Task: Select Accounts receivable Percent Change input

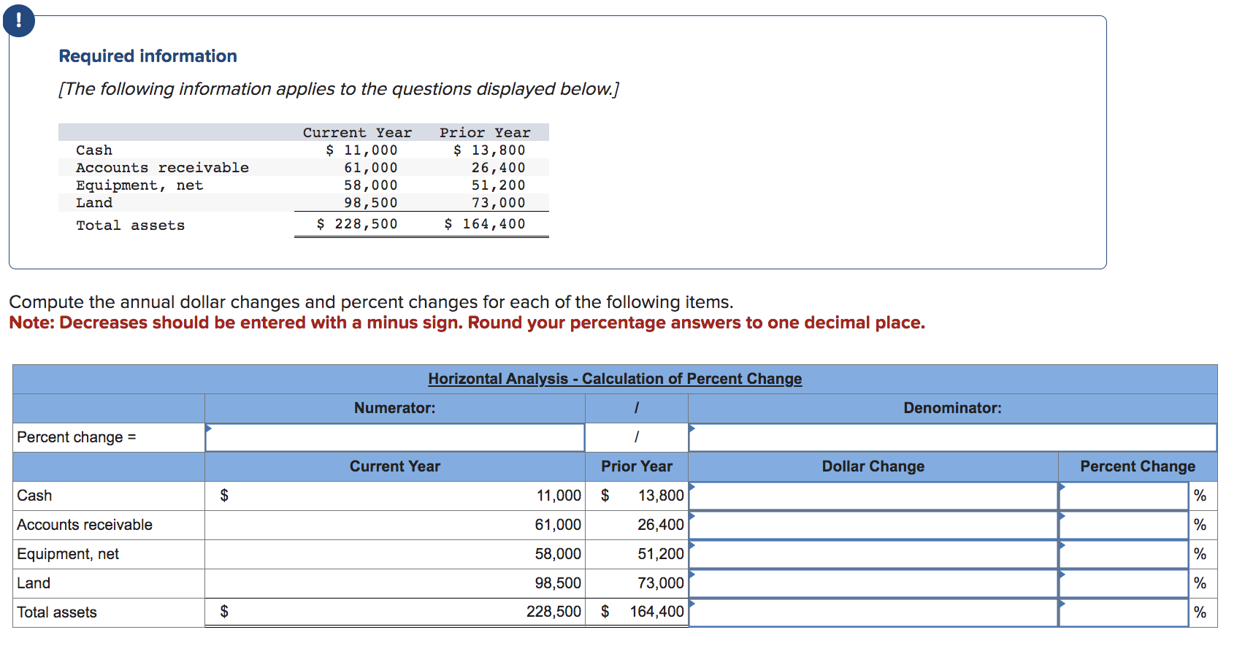Action: [1124, 525]
